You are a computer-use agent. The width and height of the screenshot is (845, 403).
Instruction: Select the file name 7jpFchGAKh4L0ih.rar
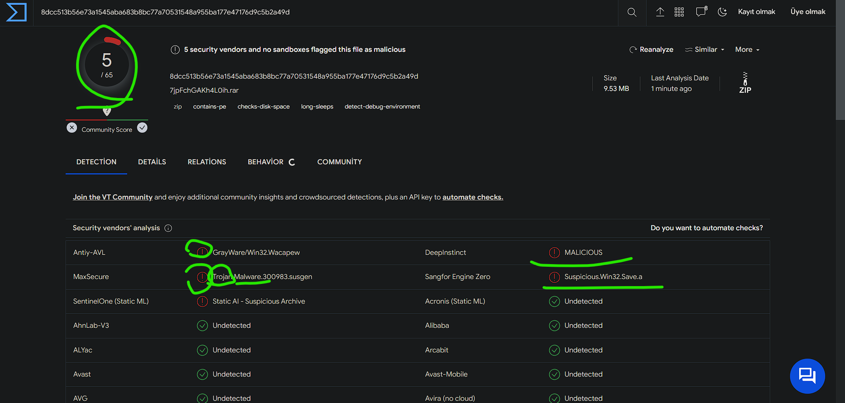[x=204, y=91]
